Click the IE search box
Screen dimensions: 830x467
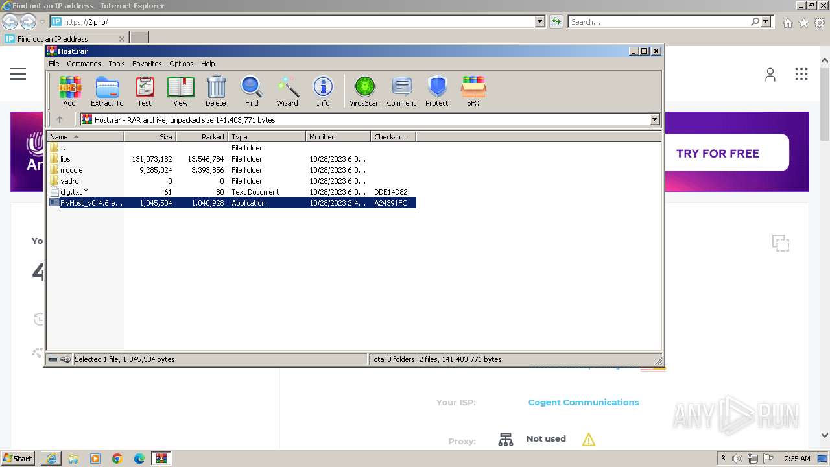[x=659, y=22]
